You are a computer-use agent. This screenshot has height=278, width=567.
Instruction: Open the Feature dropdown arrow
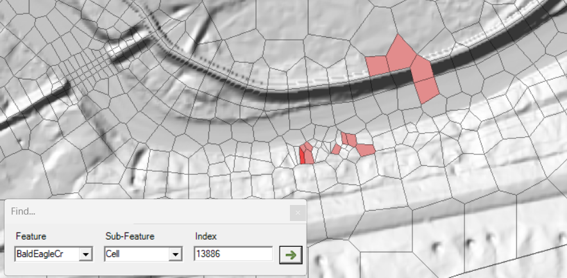click(85, 255)
